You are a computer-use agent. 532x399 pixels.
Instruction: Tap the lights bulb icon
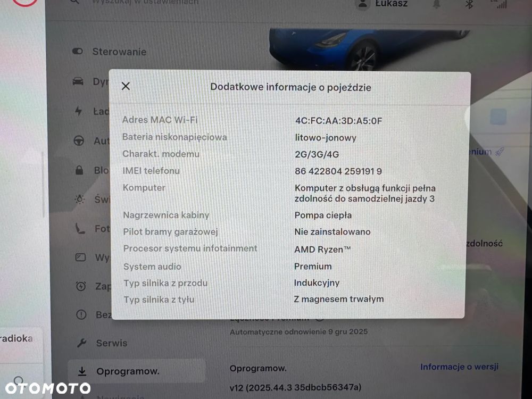79,199
